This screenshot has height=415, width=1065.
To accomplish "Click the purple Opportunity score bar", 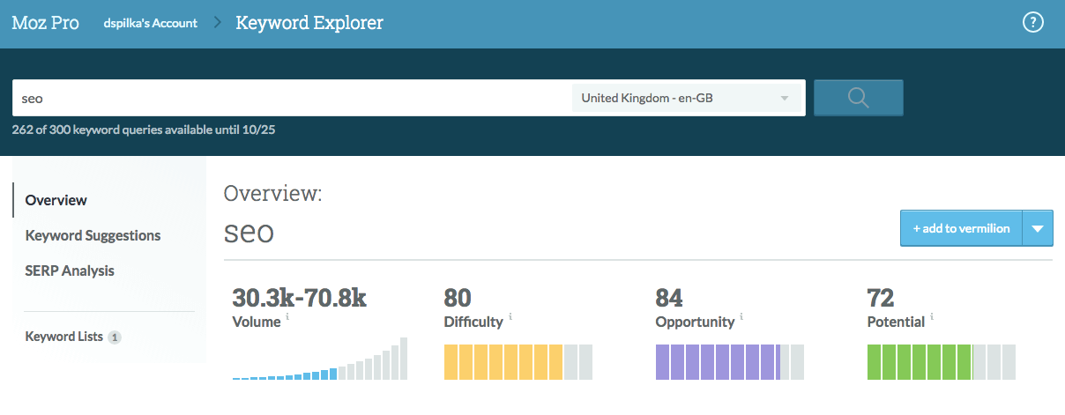I will [x=730, y=362].
